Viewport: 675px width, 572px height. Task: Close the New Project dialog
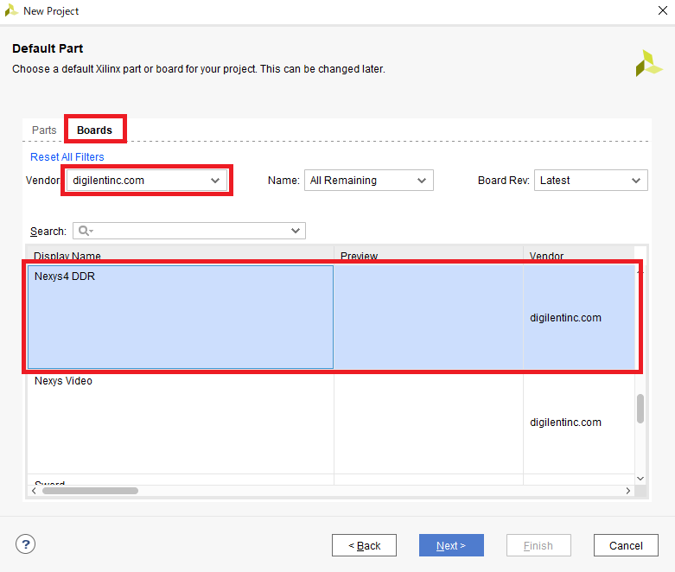(x=663, y=10)
